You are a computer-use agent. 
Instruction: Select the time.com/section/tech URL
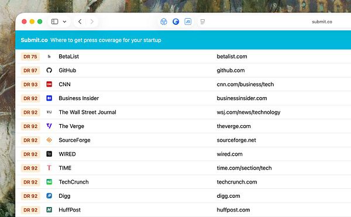pyautogui.click(x=244, y=168)
